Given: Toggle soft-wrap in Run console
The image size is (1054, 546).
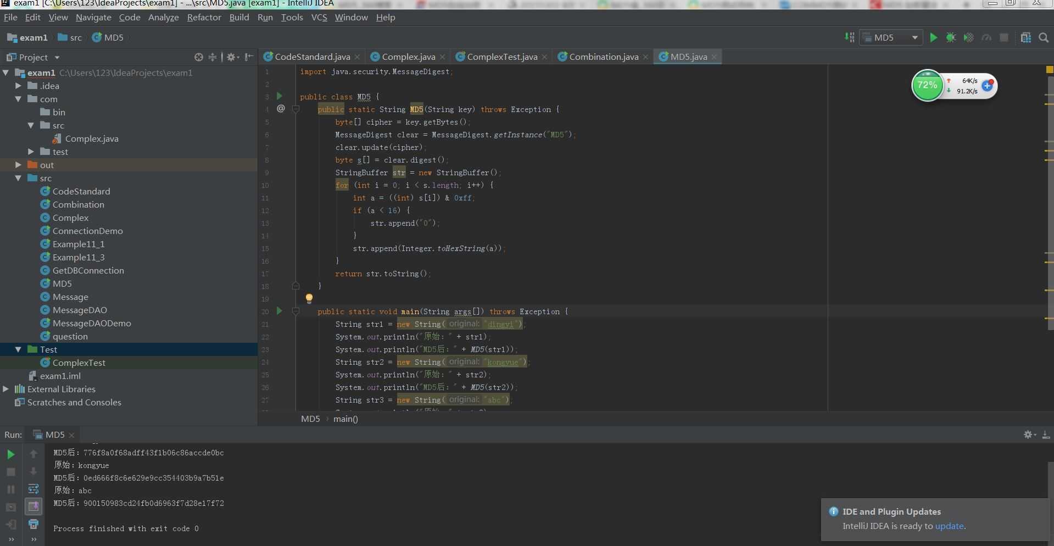Looking at the screenshot, I should (33, 489).
